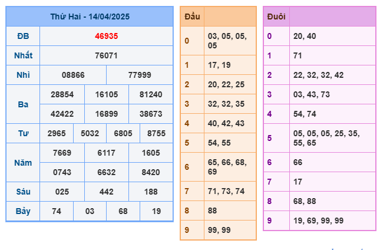Click the Bảy row label

[x=23, y=211]
